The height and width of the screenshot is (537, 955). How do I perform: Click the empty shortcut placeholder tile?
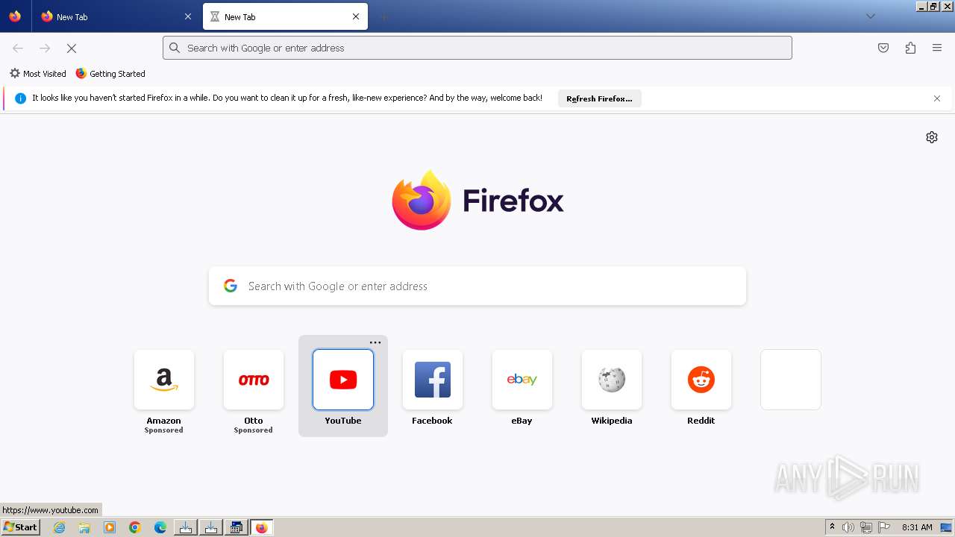tap(791, 380)
